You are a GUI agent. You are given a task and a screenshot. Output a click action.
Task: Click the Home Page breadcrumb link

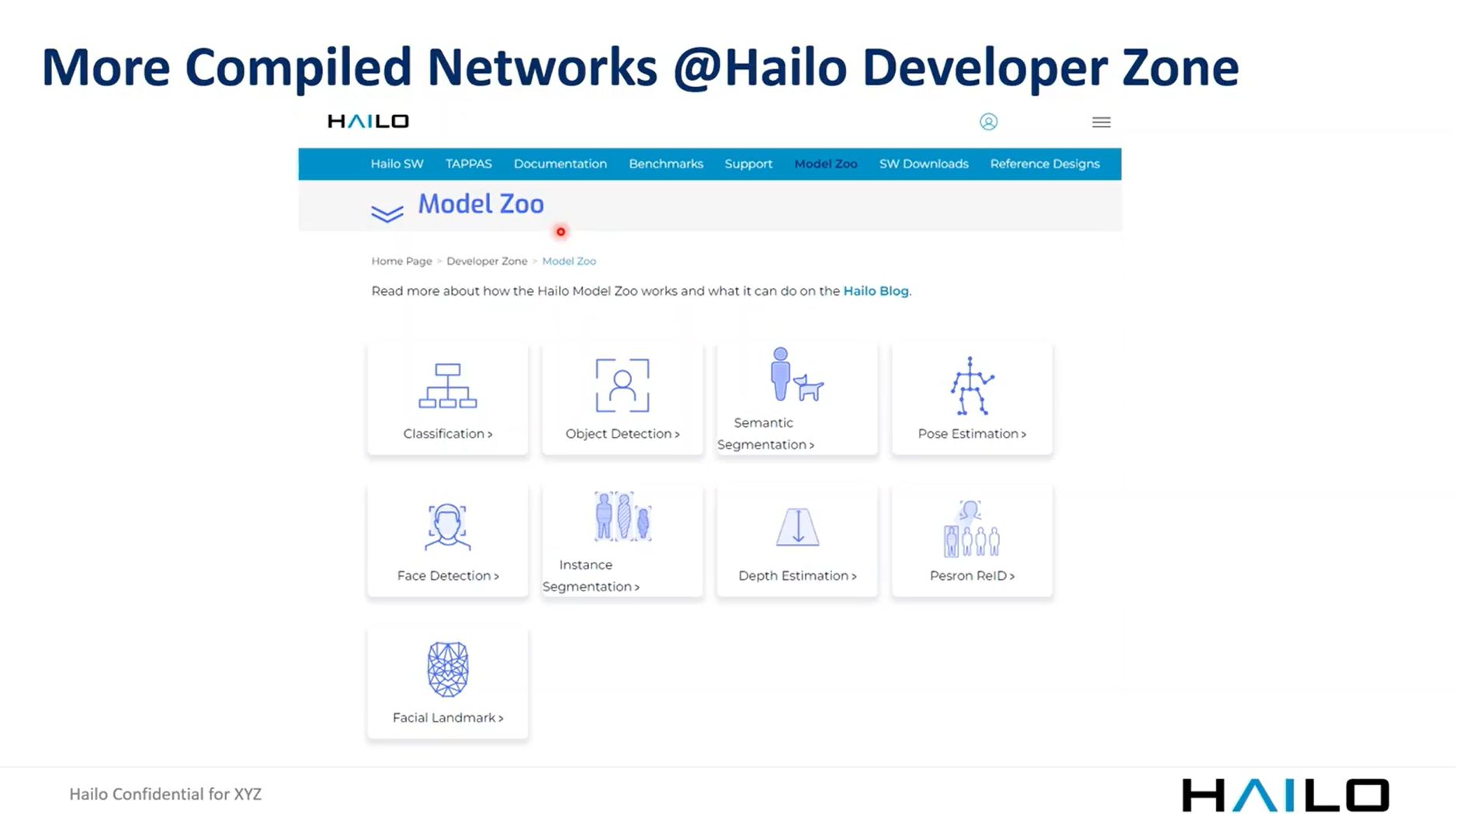[x=401, y=261]
